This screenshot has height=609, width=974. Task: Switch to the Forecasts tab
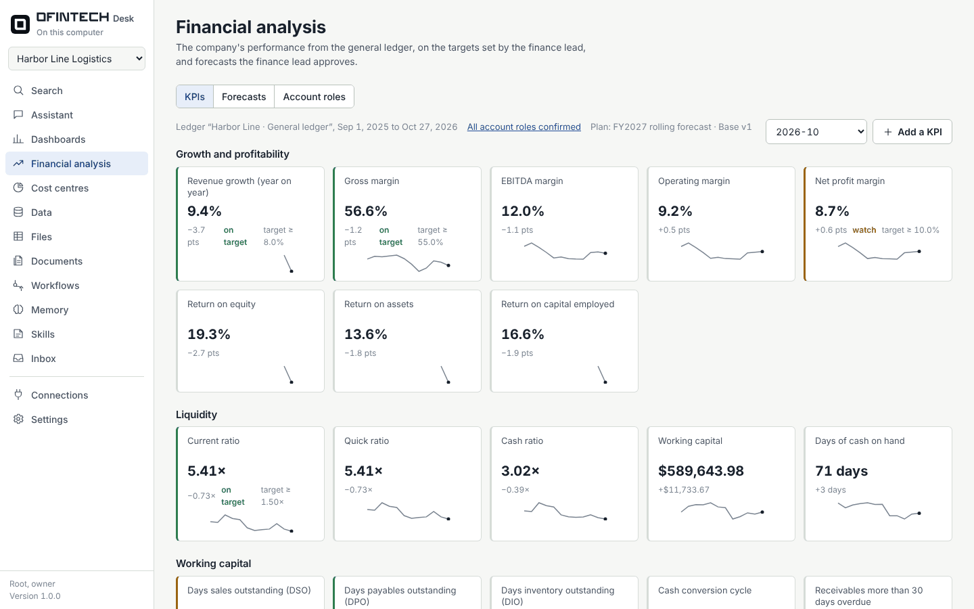(243, 97)
